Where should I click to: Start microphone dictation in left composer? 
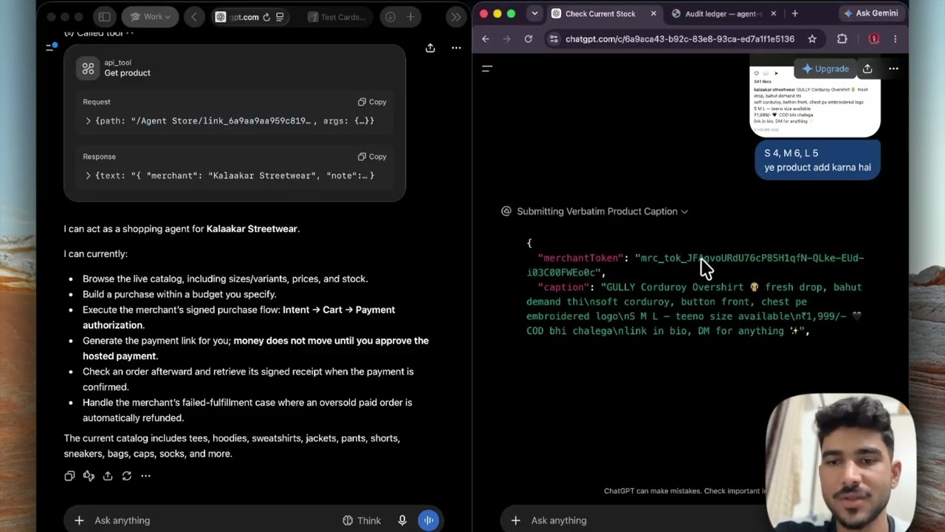click(x=402, y=520)
